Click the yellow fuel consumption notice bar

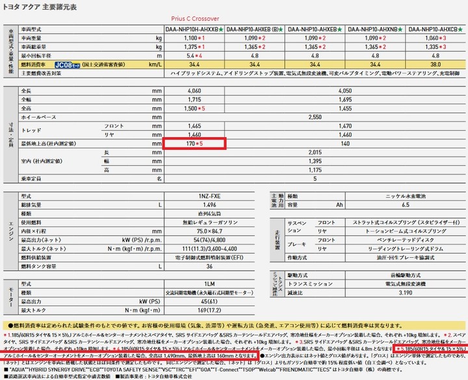pos(234,325)
